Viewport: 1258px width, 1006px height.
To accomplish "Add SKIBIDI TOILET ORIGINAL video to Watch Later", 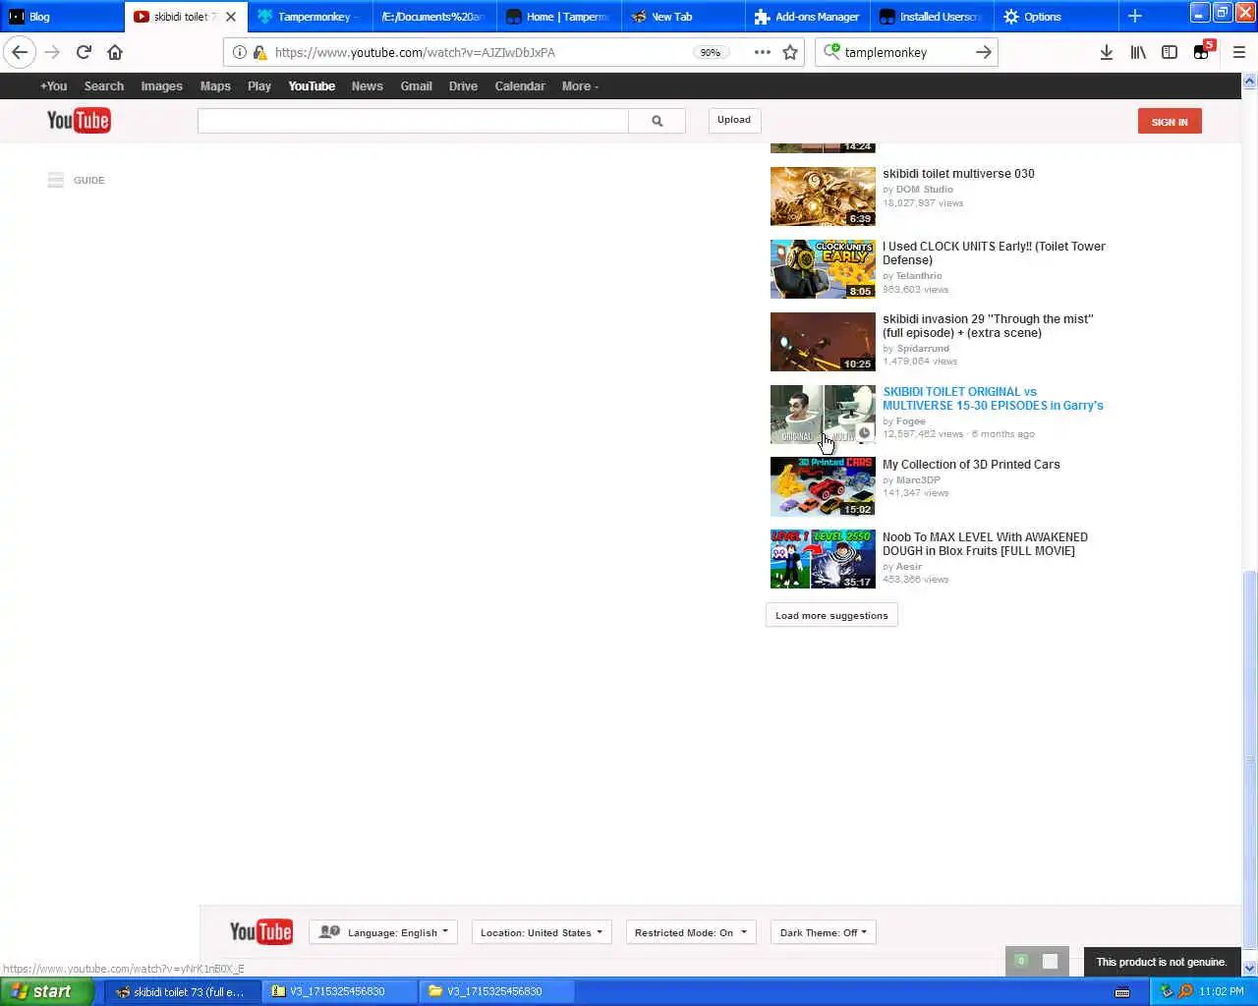I will 864,433.
